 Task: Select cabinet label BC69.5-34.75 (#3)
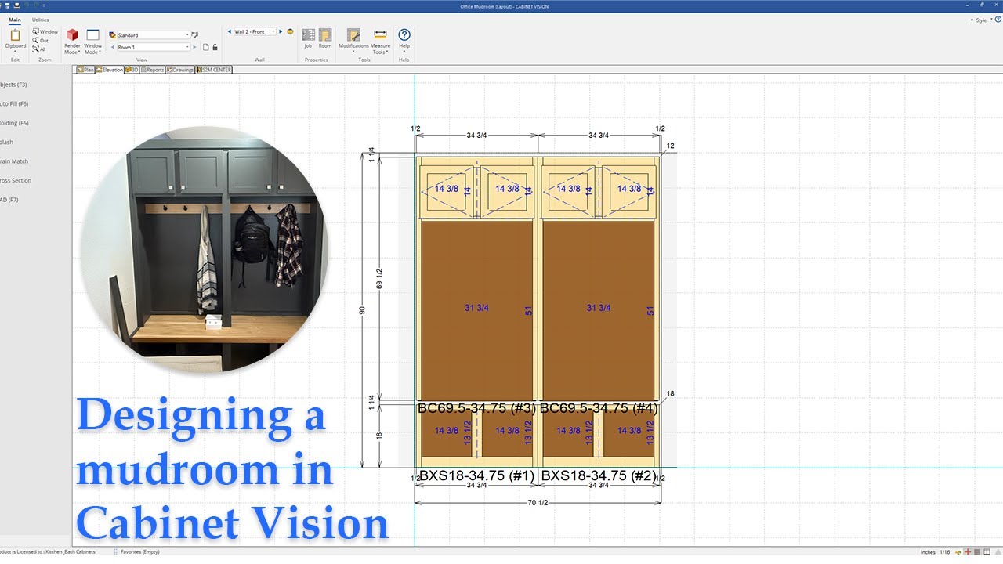point(476,408)
